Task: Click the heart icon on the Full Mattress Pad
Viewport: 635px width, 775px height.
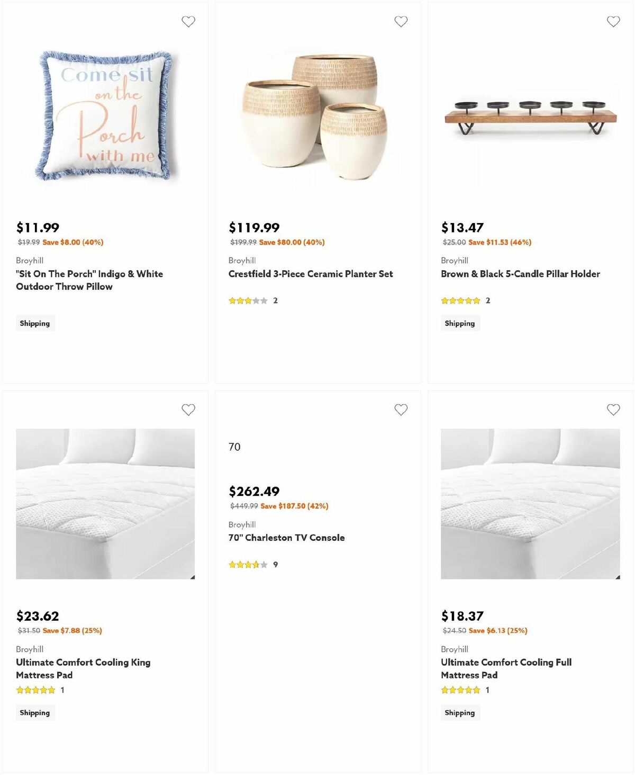Action: [x=614, y=409]
